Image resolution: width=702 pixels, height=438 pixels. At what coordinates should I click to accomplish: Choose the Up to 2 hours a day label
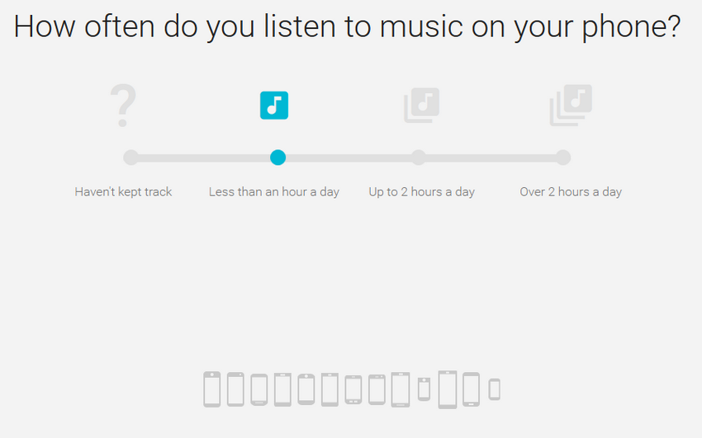pyautogui.click(x=422, y=191)
